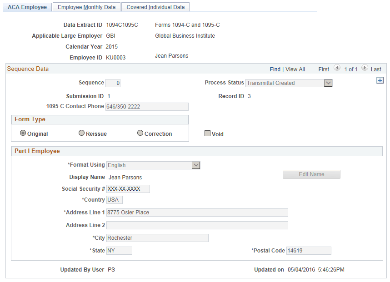This screenshot has height=282, width=390.
Task: Click the Postal Code field
Action: [x=308, y=250]
